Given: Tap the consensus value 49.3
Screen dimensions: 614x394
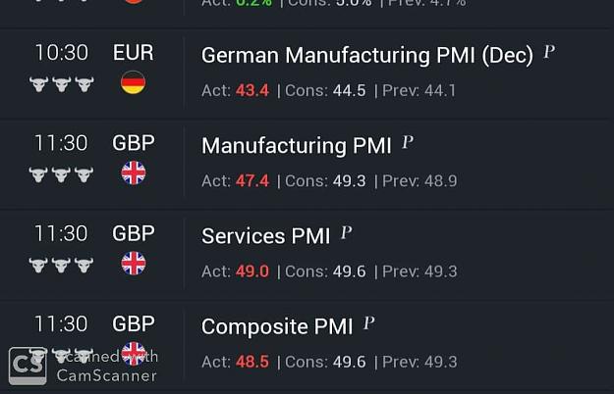Looking at the screenshot, I should [x=350, y=181].
